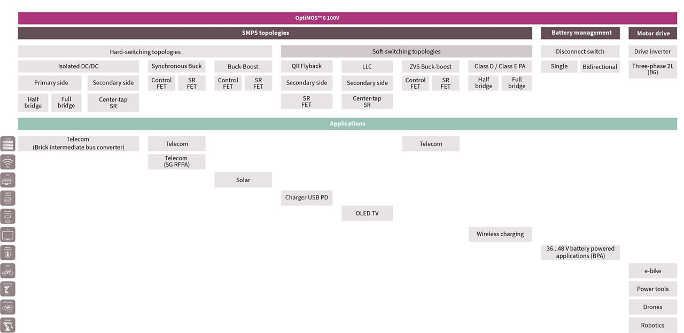Screen dimensions: 684x333
Task: Click the TV screen icon
Action: pyautogui.click(x=8, y=234)
